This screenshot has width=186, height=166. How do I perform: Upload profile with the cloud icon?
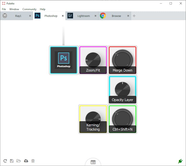click(x=26, y=161)
